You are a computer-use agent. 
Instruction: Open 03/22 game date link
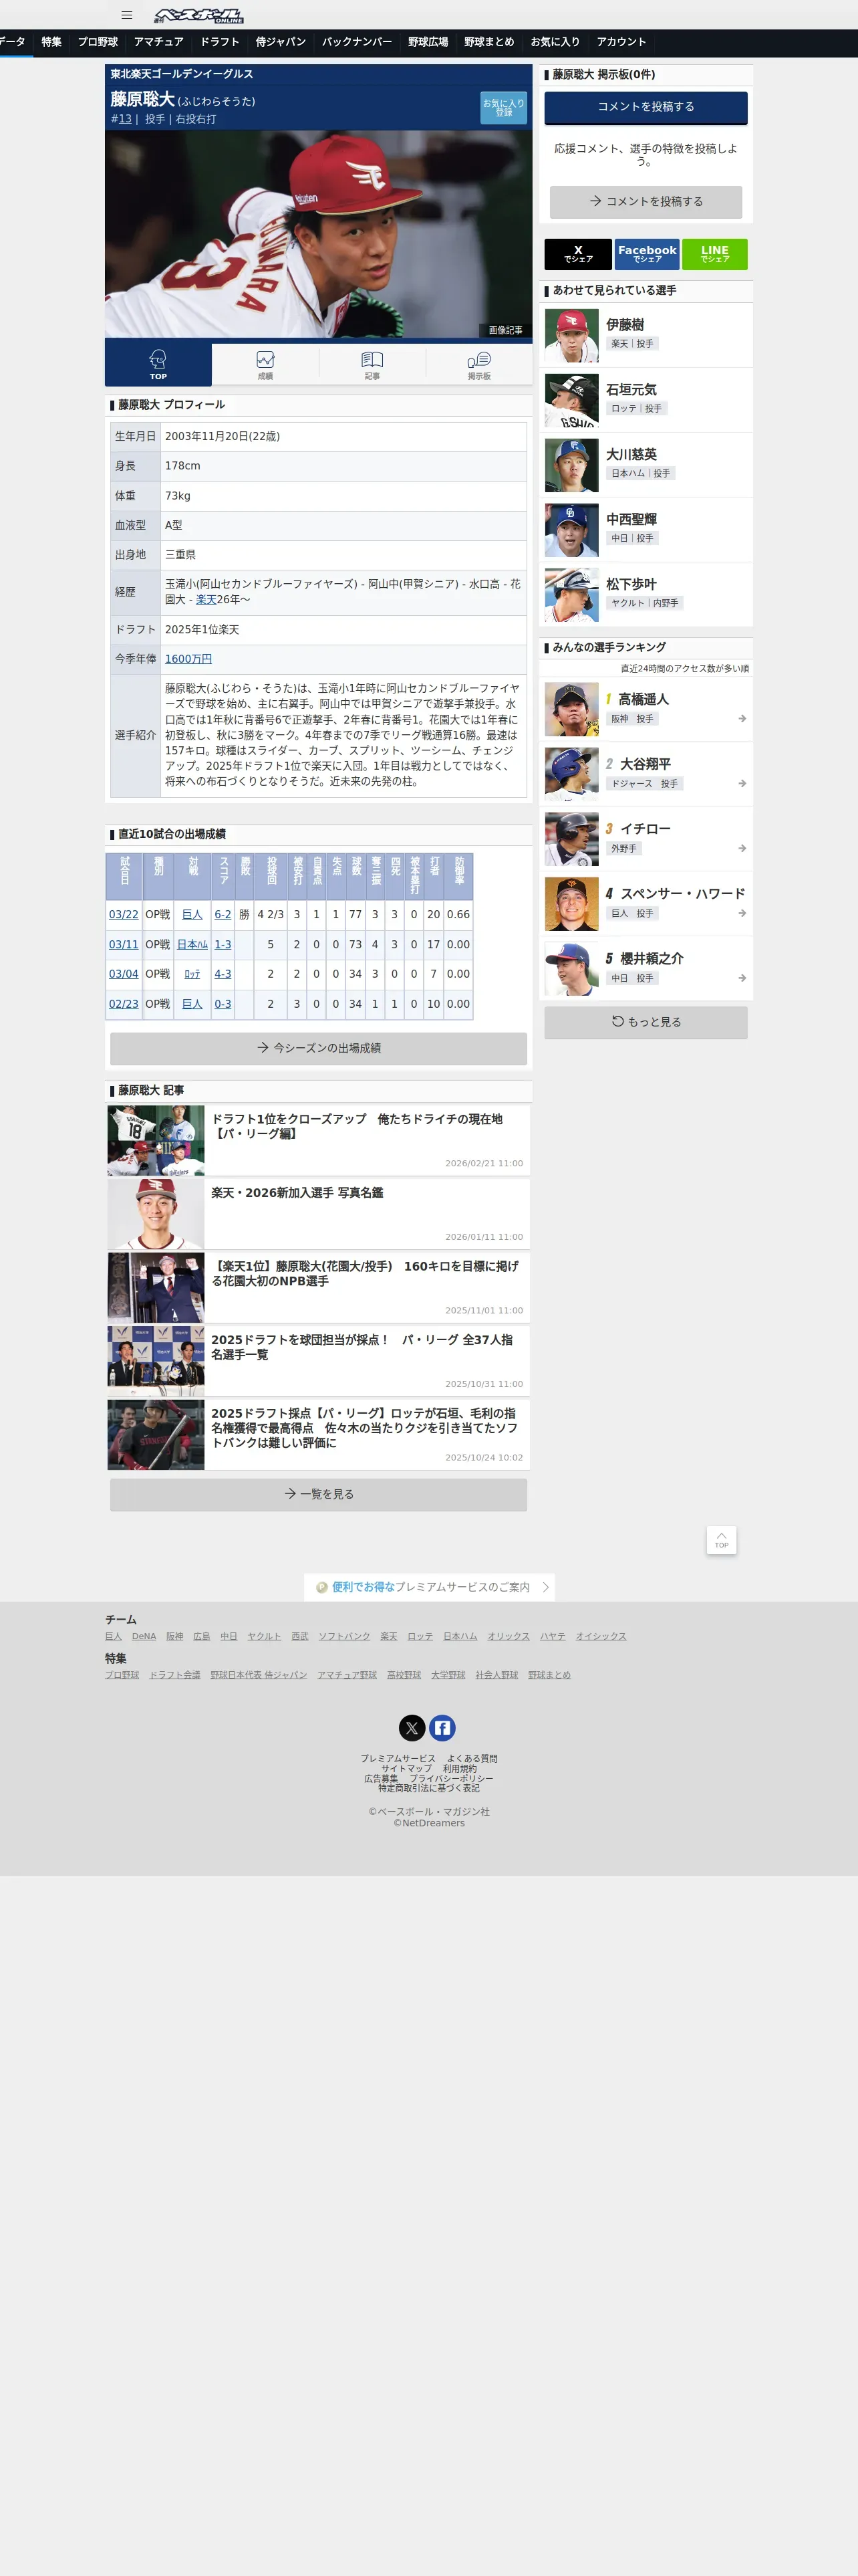pyautogui.click(x=124, y=914)
